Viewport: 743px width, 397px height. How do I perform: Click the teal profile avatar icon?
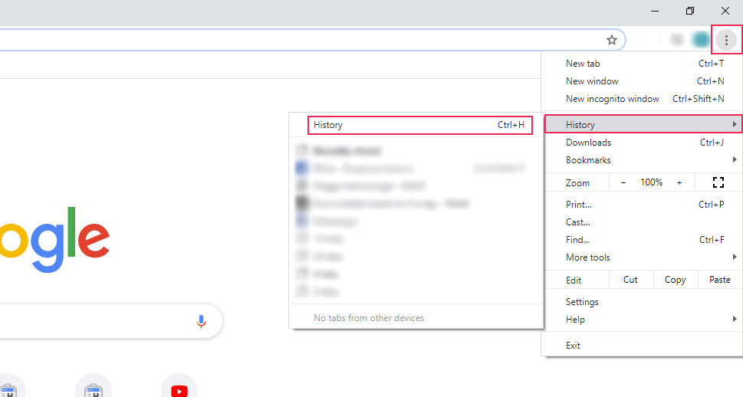(700, 41)
